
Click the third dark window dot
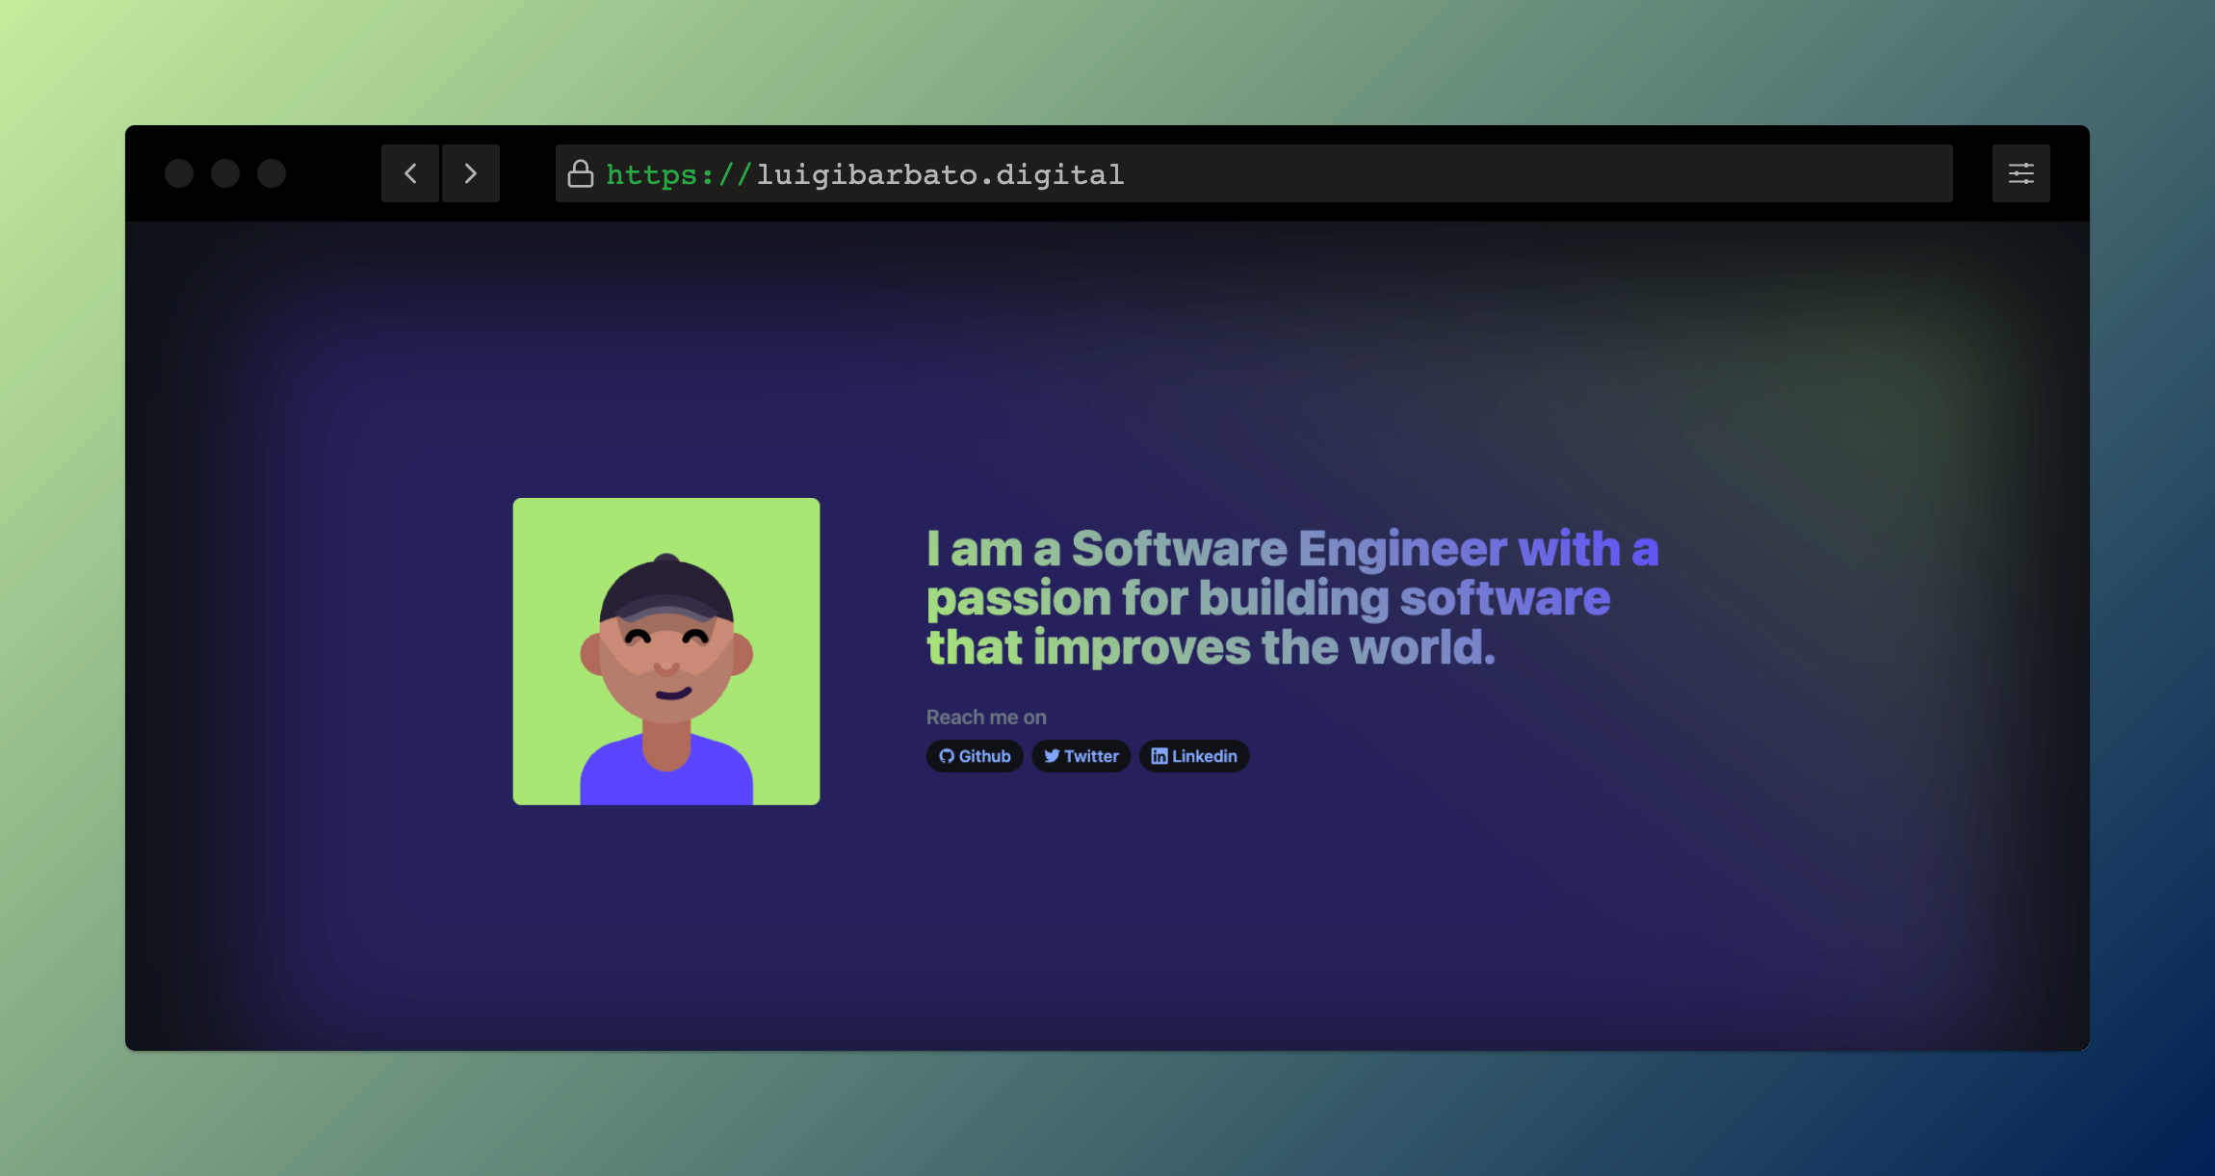click(272, 173)
